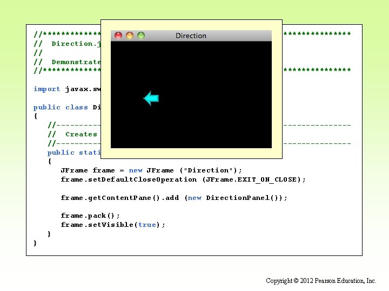This screenshot has height=291, width=389.
Task: Click the 'import' keyword in the code
Action: [47, 89]
